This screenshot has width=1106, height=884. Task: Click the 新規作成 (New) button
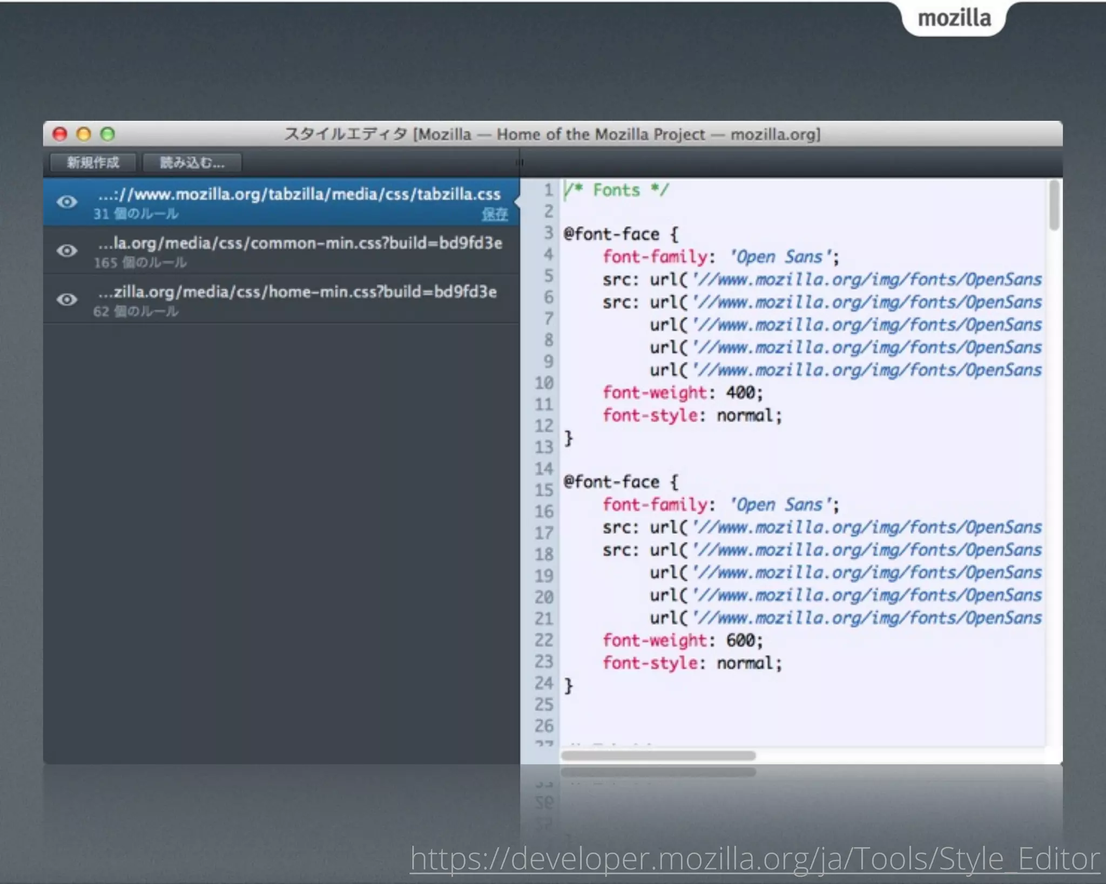point(93,162)
